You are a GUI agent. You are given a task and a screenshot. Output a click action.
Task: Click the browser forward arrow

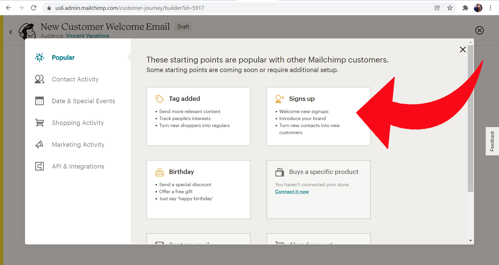click(21, 8)
